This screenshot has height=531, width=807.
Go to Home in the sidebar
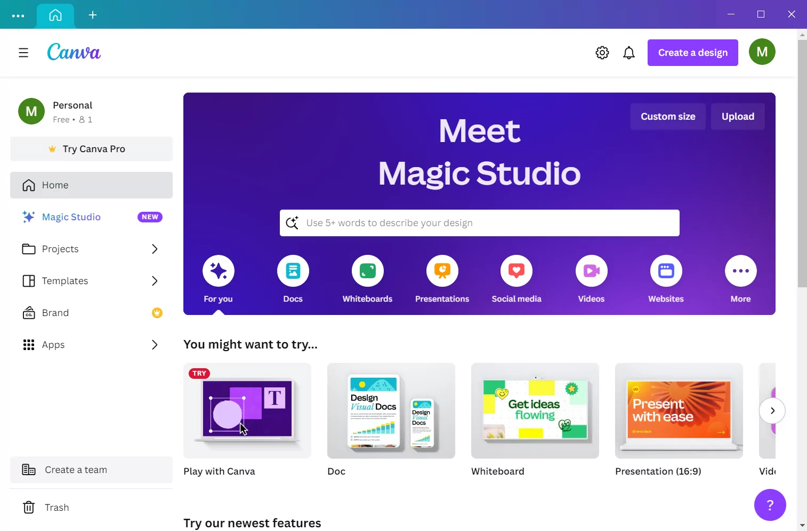[x=91, y=185]
